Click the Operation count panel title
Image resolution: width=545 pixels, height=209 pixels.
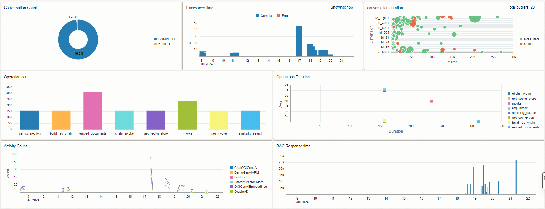click(17, 77)
